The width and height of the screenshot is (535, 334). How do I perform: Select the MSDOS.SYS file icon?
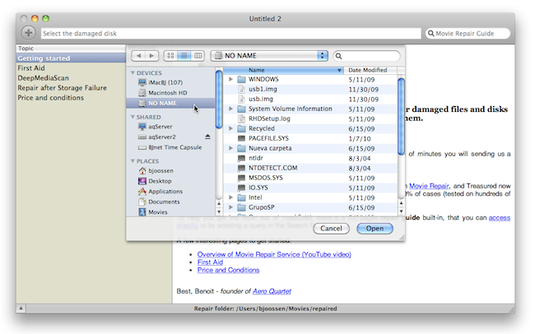(x=241, y=178)
